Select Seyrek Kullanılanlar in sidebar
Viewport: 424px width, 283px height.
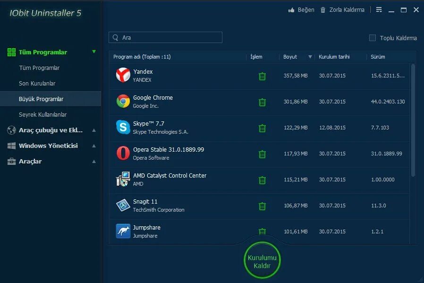(42, 115)
